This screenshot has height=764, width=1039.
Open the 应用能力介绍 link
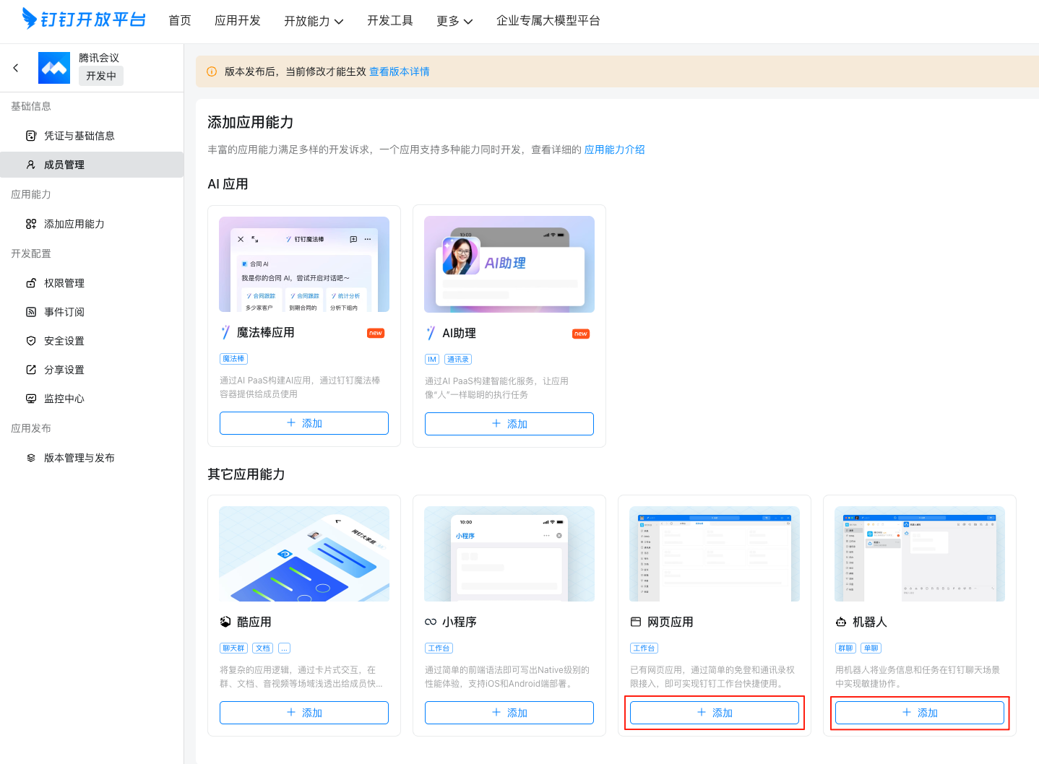click(x=615, y=149)
